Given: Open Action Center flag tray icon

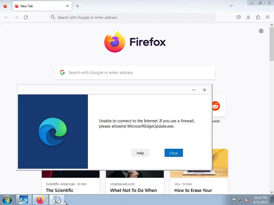Looking at the screenshot, I should coord(234,200).
